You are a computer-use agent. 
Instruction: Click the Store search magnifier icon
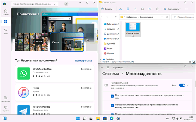coord(55,4)
